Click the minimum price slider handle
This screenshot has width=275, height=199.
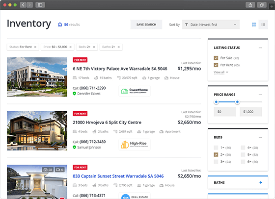point(216,102)
